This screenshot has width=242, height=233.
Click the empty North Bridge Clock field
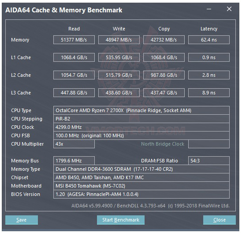coord(208,144)
